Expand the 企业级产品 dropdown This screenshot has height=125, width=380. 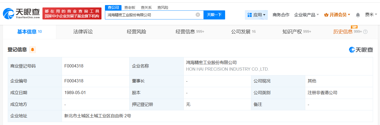[x=307, y=15]
